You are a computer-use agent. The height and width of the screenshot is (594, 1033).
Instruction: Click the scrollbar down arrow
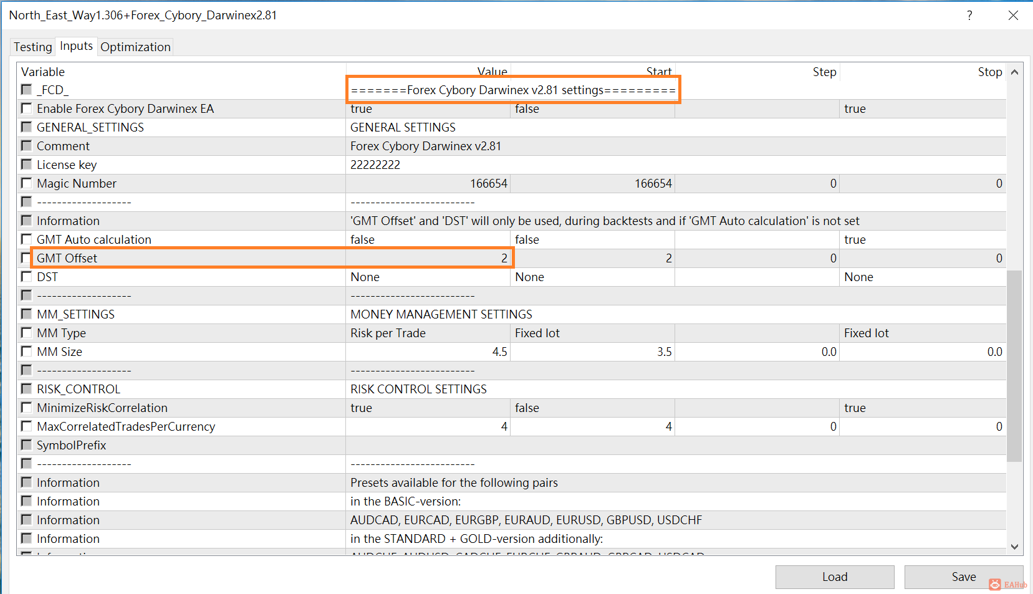(x=1014, y=547)
